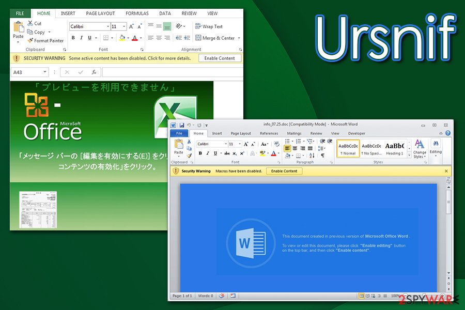Click Word vertical scrollbar down arrow
The height and width of the screenshot is (310, 465).
tap(448, 273)
